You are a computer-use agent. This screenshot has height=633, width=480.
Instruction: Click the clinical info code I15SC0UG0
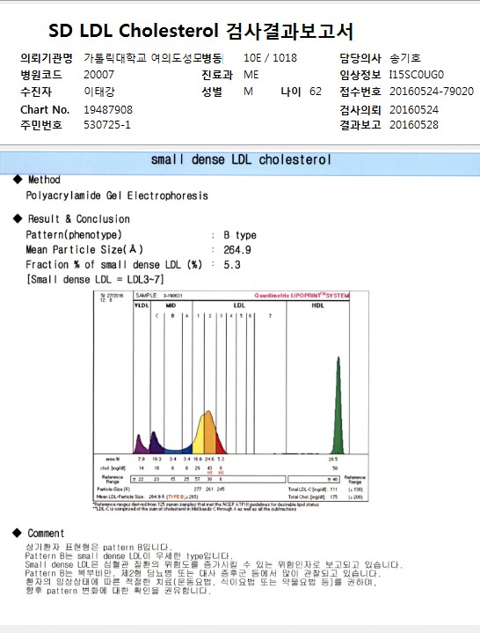tap(417, 75)
